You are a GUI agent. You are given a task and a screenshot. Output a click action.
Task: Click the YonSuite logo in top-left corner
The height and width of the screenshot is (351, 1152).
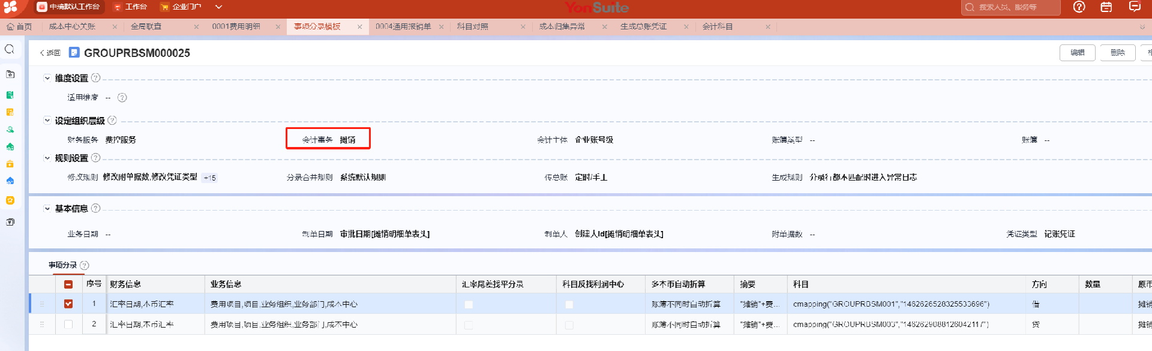(x=10, y=7)
